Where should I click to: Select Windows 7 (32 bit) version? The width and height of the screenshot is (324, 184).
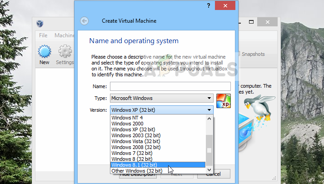coord(132,153)
